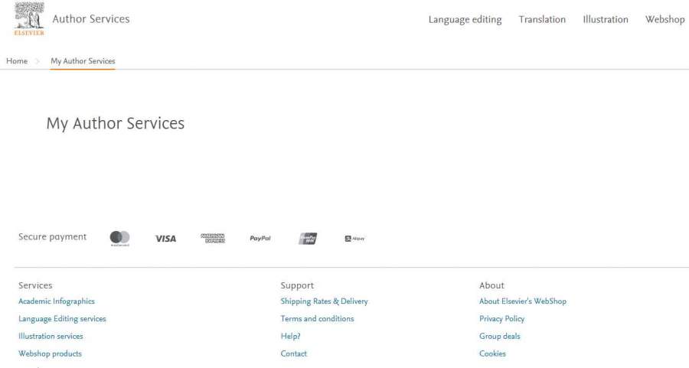
Task: Click the Mastercard payment icon
Action: tap(119, 238)
